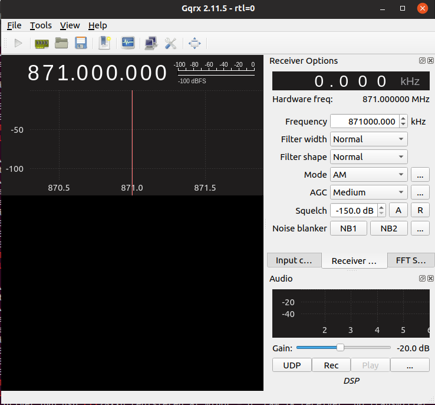Open the View menu
The width and height of the screenshot is (435, 405).
(x=70, y=25)
